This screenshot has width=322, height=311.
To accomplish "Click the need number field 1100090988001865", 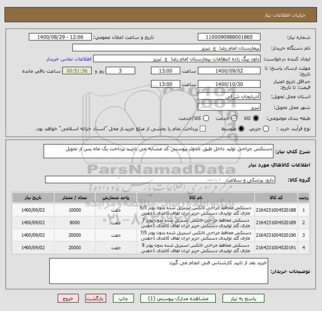I will pos(229,37).
